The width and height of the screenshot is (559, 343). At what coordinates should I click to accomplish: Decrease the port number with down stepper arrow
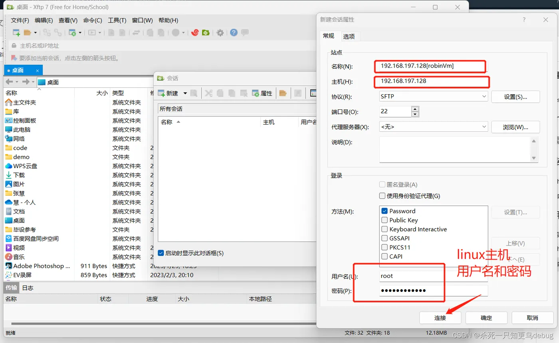pyautogui.click(x=415, y=114)
